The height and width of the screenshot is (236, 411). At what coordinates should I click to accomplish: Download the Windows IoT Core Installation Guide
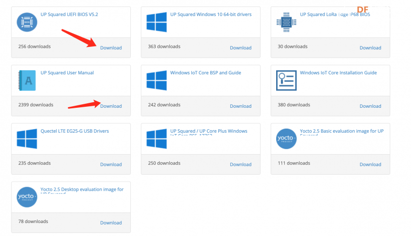pyautogui.click(x=371, y=106)
